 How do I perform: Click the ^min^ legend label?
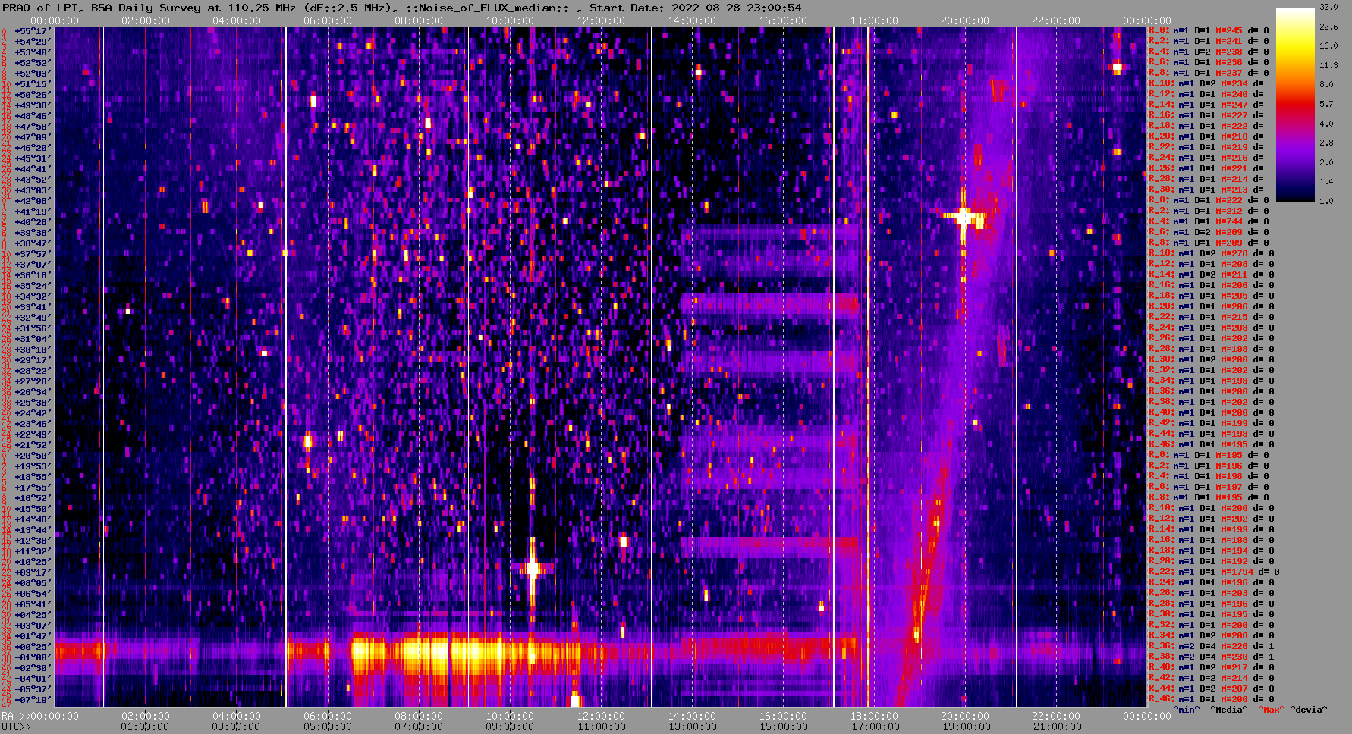pyautogui.click(x=1187, y=710)
